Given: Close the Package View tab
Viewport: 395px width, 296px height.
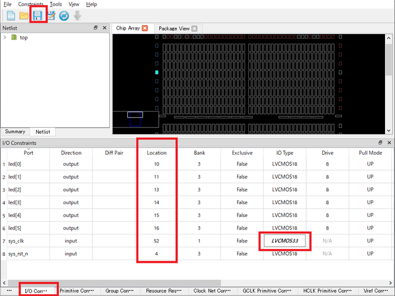Looking at the screenshot, I should (194, 28).
